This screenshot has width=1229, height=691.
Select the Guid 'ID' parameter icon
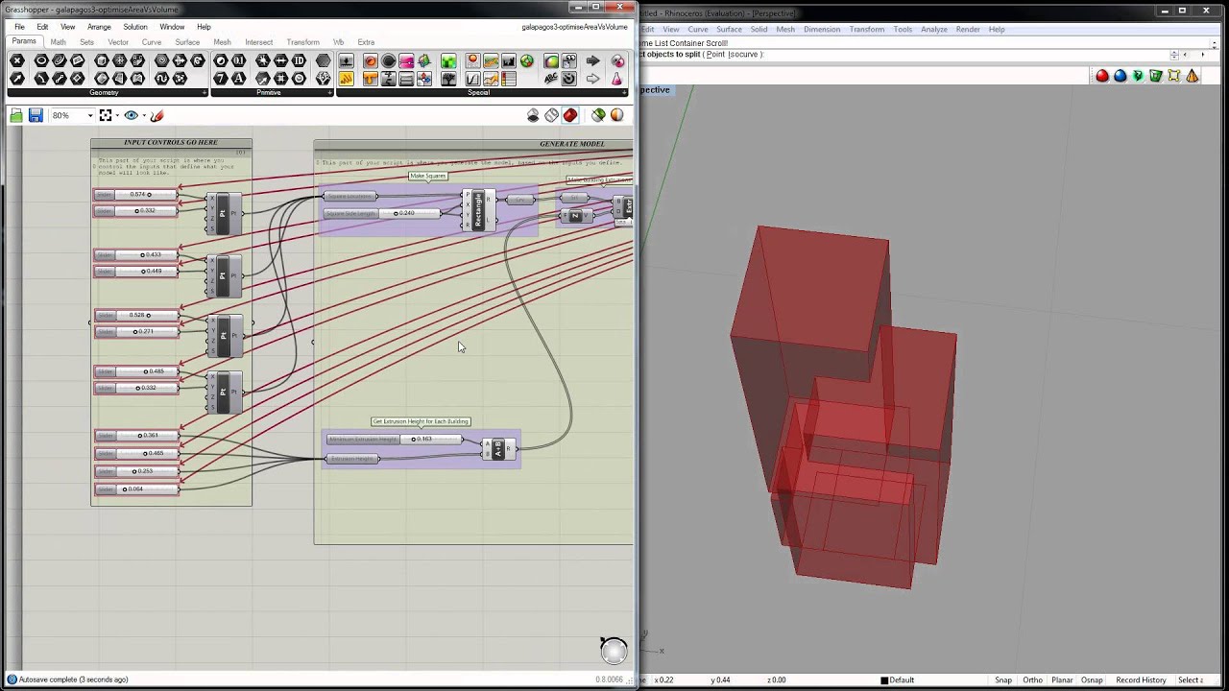pyautogui.click(x=298, y=60)
